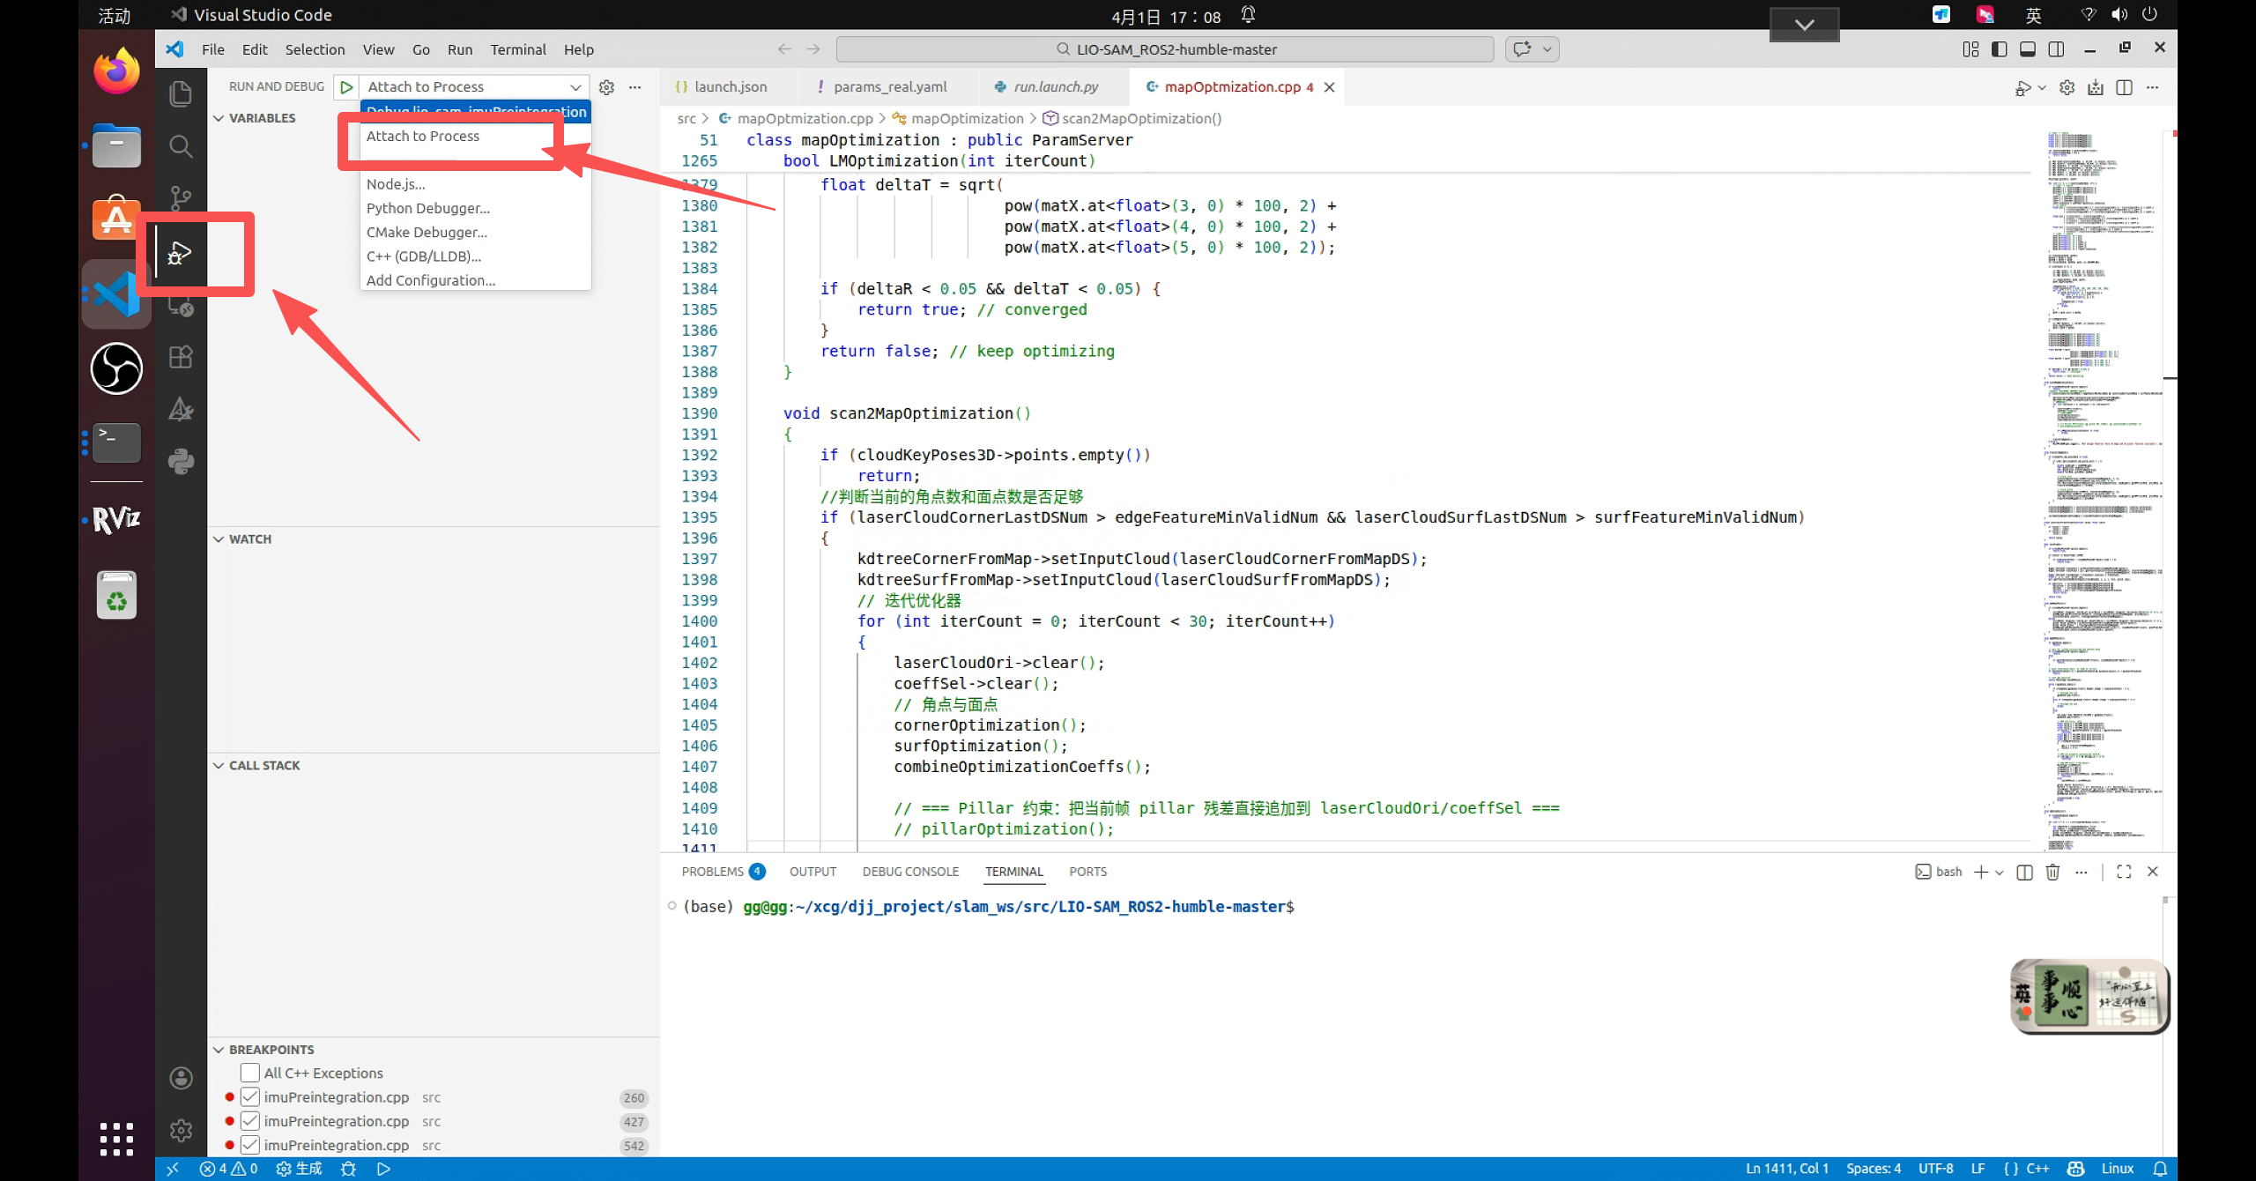Select C++ (GDB/LLDB)... option
The height and width of the screenshot is (1181, 2256).
(x=424, y=256)
